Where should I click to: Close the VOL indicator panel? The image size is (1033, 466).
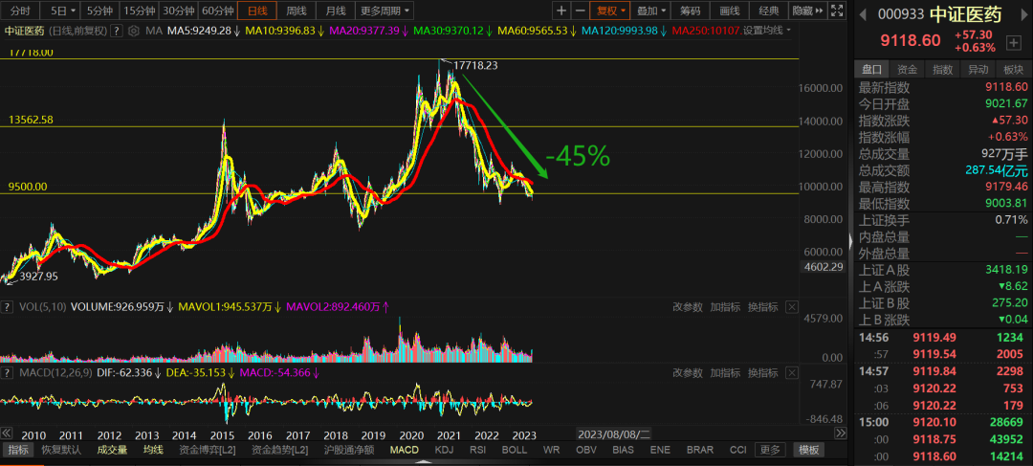[x=792, y=306]
